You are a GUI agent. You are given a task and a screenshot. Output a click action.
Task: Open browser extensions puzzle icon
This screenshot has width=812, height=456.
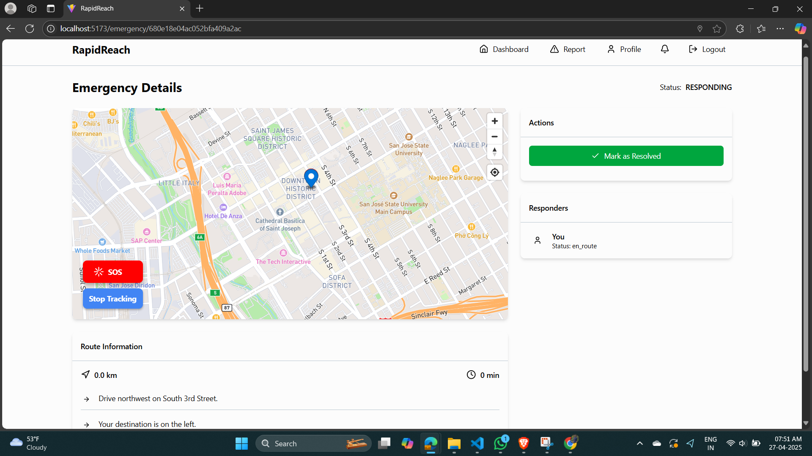[x=740, y=29]
